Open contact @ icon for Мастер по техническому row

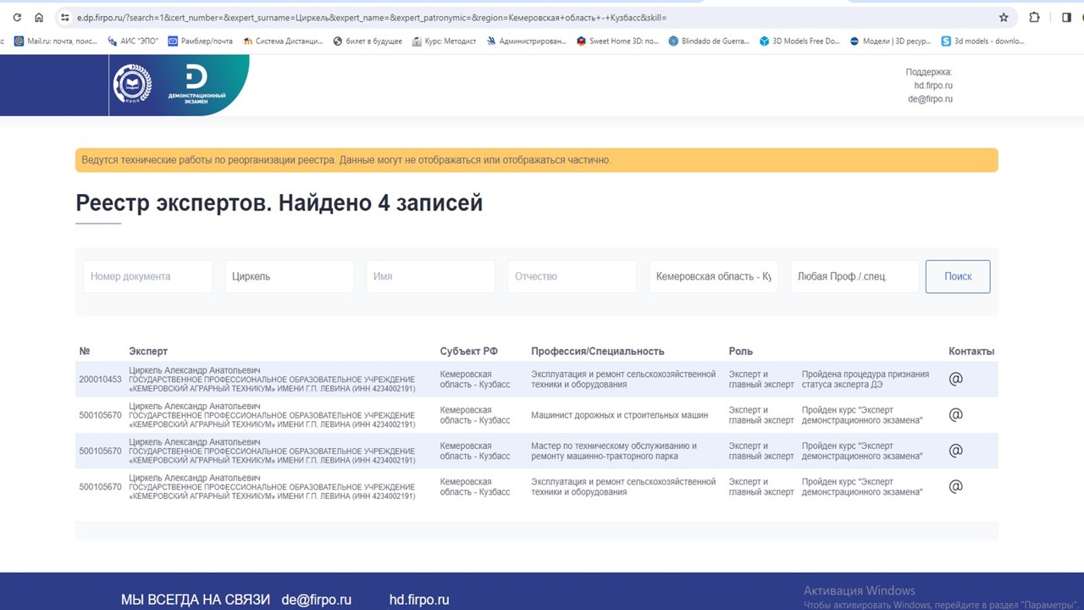pos(955,451)
